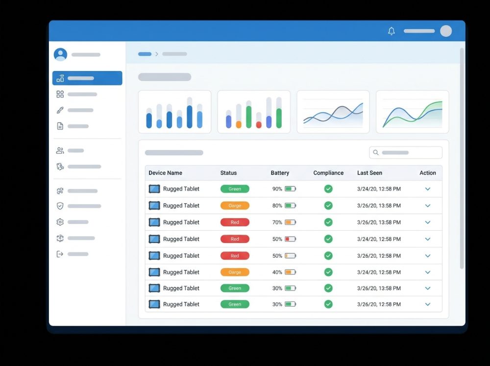Click the username placeholder beside the top avatar

point(419,31)
